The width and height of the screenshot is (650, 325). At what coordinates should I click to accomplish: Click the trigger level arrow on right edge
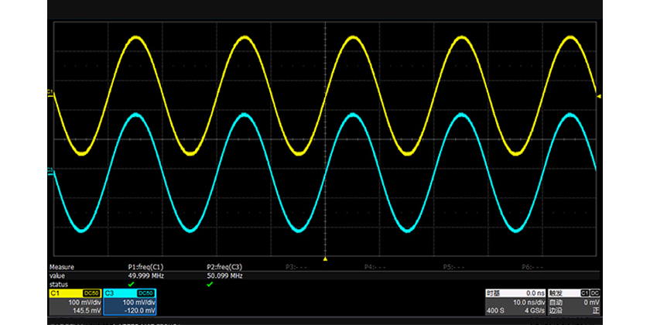599,94
